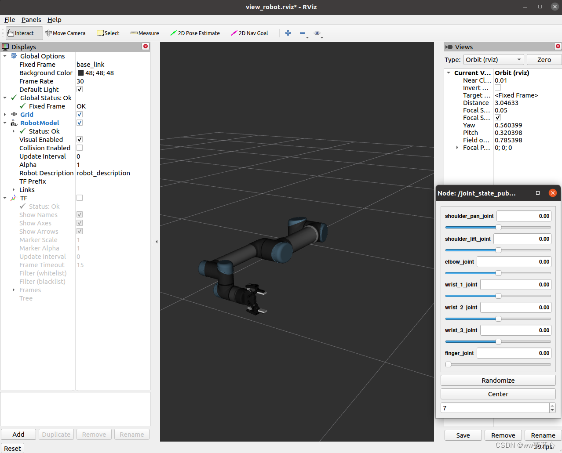
Task: Toggle the Invert Z Axis checkbox in Views
Action: [x=498, y=88]
